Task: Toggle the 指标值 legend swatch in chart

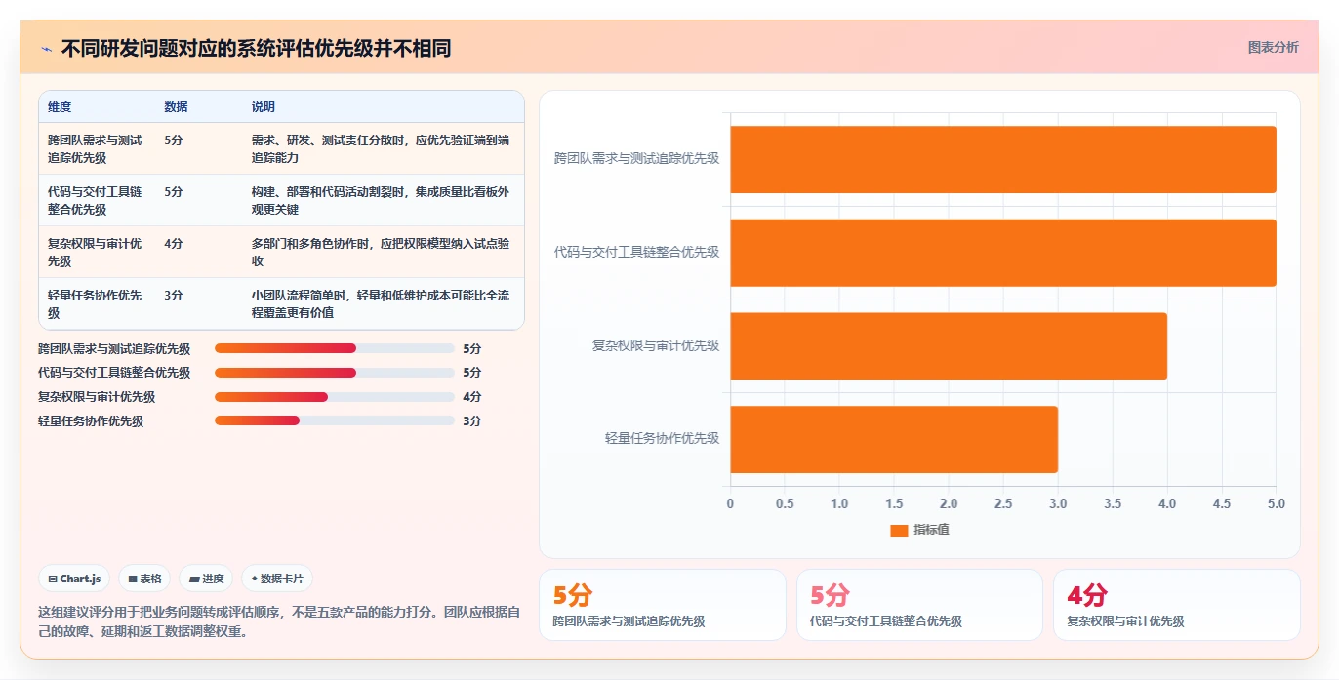Action: click(x=899, y=530)
